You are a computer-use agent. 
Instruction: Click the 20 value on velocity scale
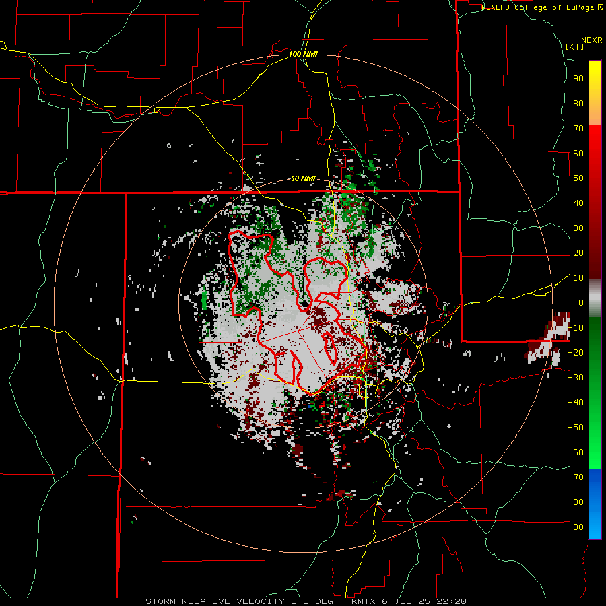pos(578,253)
